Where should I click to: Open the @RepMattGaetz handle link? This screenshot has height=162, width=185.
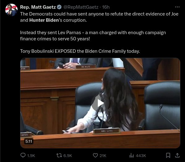point(81,7)
